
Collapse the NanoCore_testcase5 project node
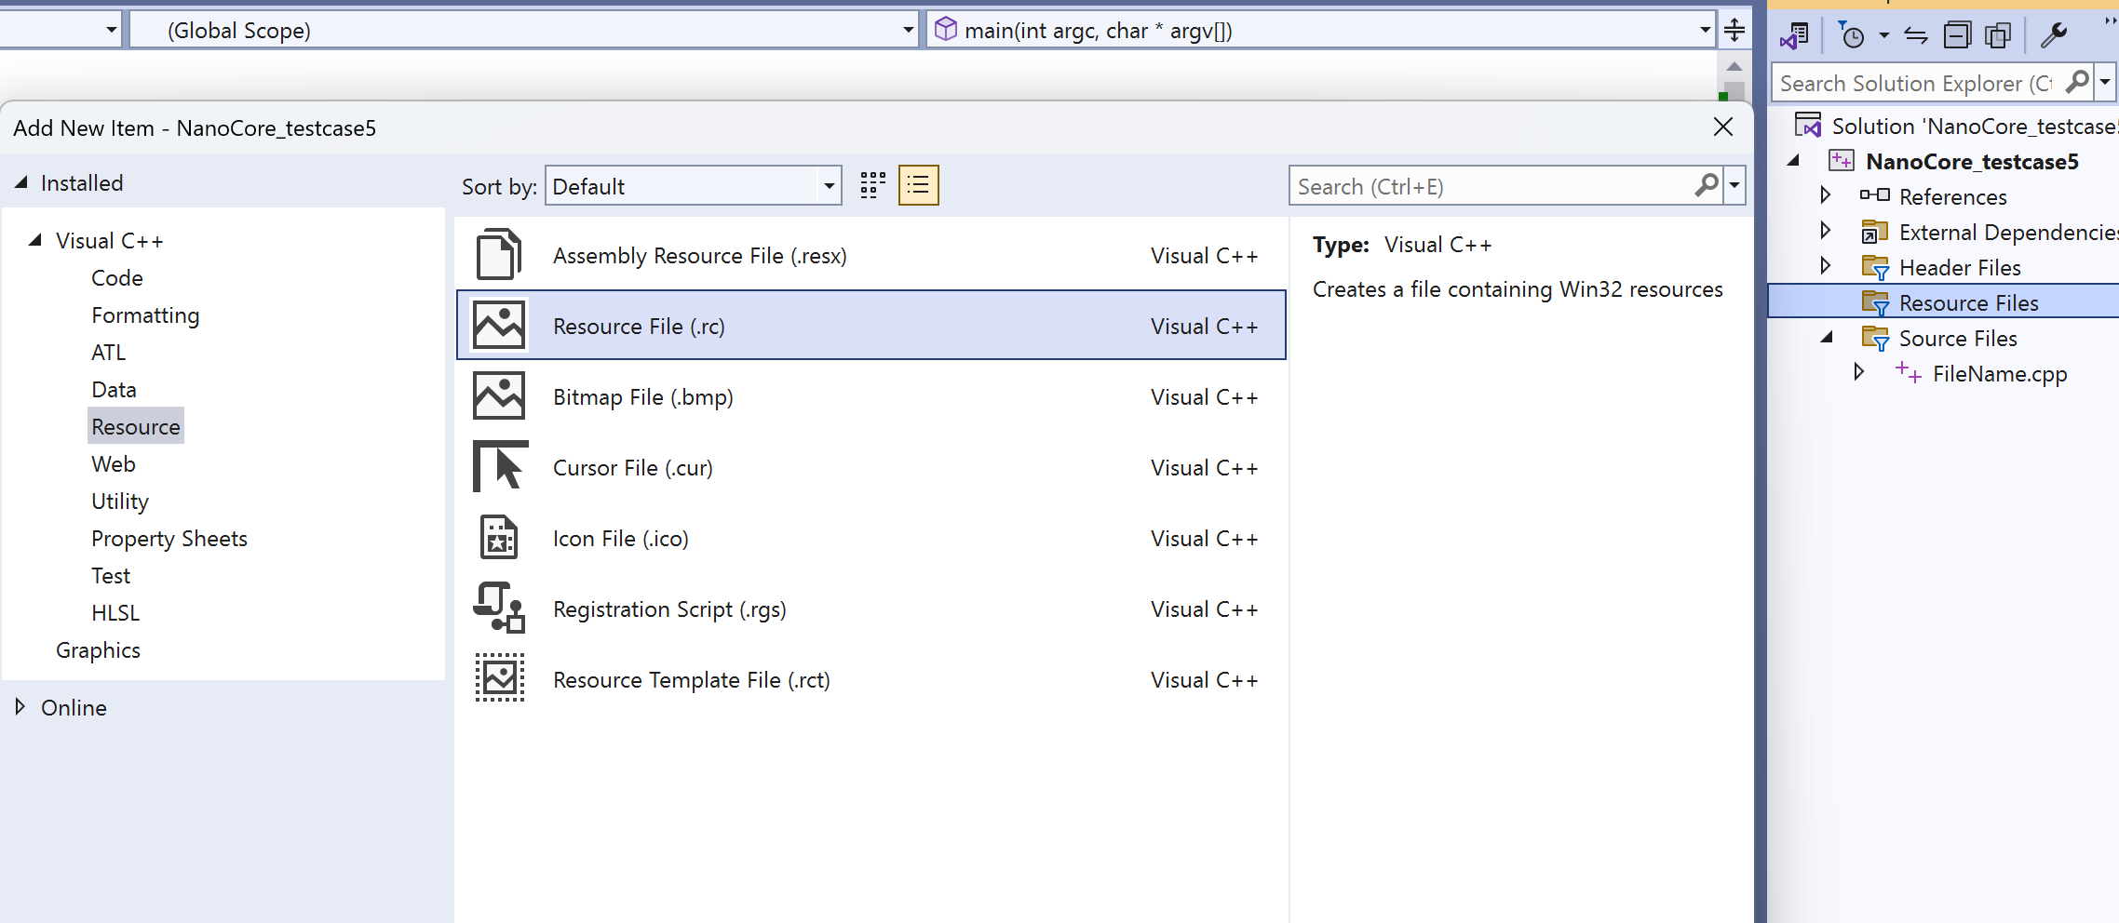point(1793,160)
